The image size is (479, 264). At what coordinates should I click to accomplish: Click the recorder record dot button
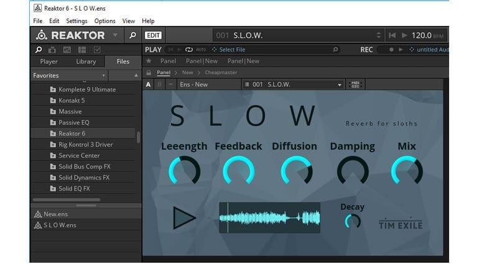click(391, 50)
